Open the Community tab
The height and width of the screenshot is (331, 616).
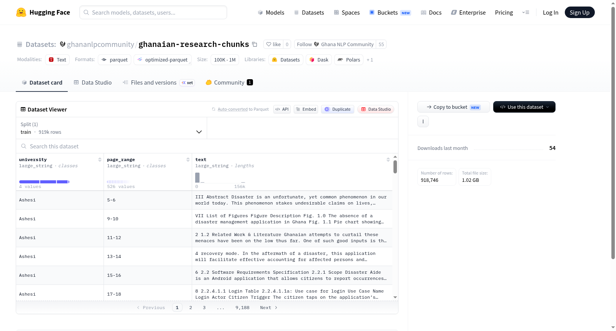coord(229,82)
